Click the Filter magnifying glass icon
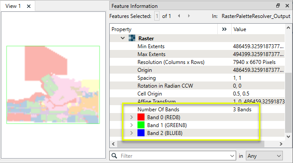The height and width of the screenshot is (163, 293). tap(114, 156)
